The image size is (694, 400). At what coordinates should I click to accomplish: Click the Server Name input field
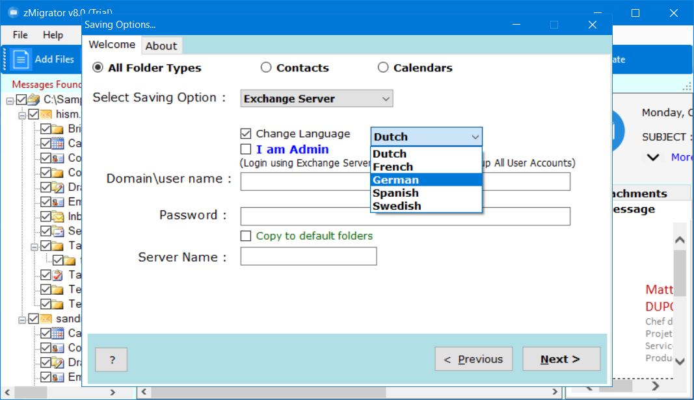308,256
